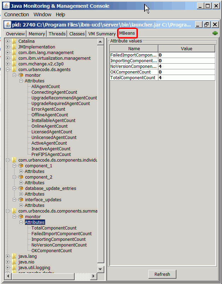Select the JMImplementation folder icon
This screenshot has width=222, height=284.
tap(14, 47)
